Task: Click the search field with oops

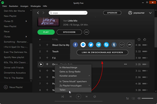Action: [x=68, y=13]
